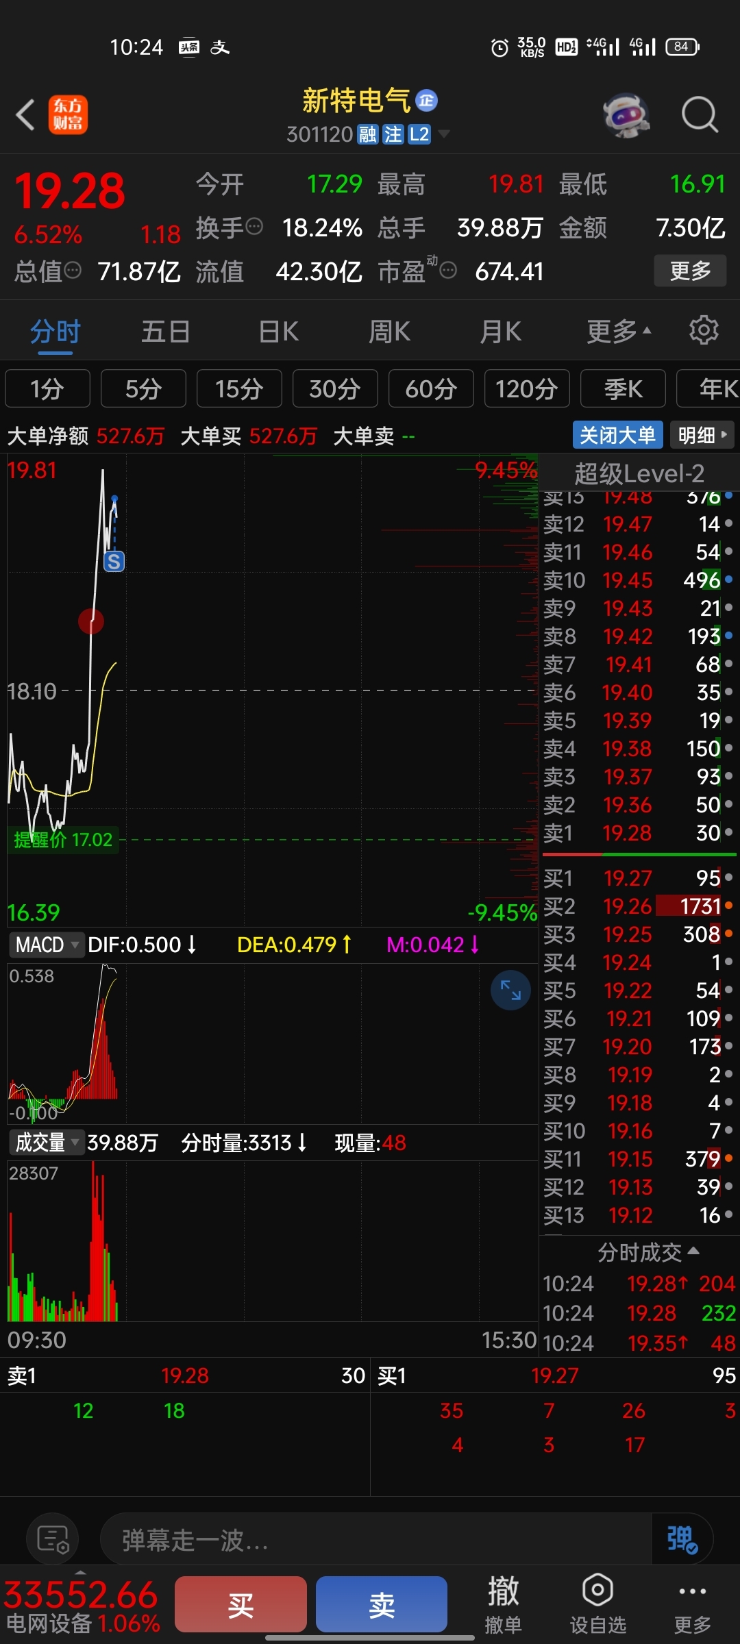The width and height of the screenshot is (740, 1644).
Task: Tap the blue 卖 sell button
Action: 382,1604
